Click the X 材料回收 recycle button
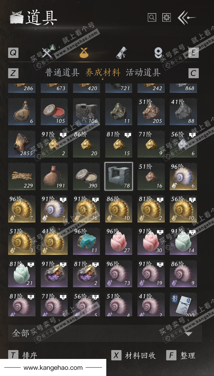 (x=134, y=355)
